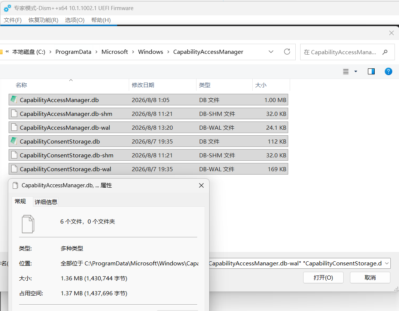Open the address bar history dropdown
399x311 pixels.
pyautogui.click(x=271, y=52)
